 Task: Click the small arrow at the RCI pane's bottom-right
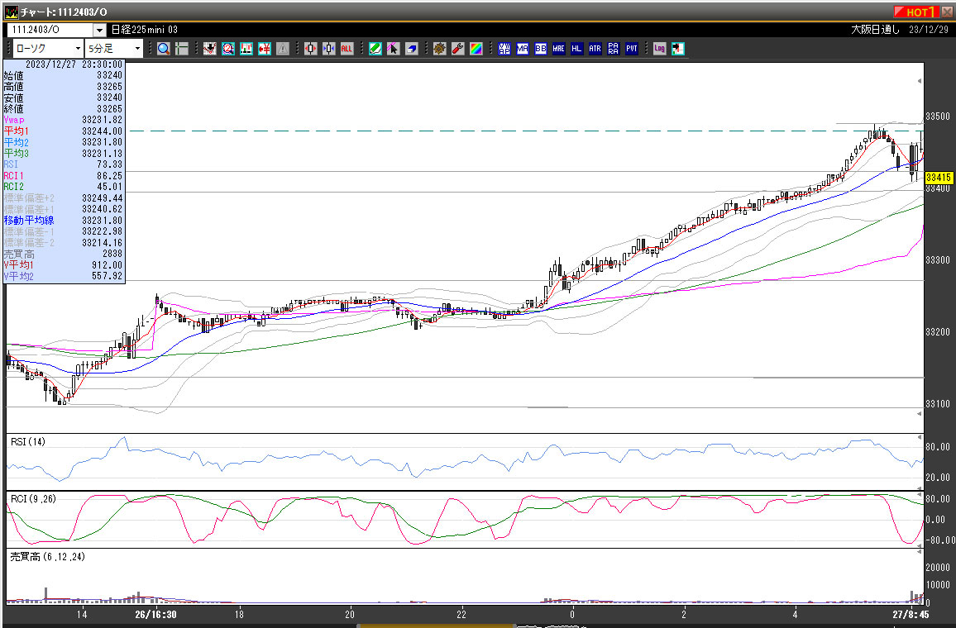920,546
